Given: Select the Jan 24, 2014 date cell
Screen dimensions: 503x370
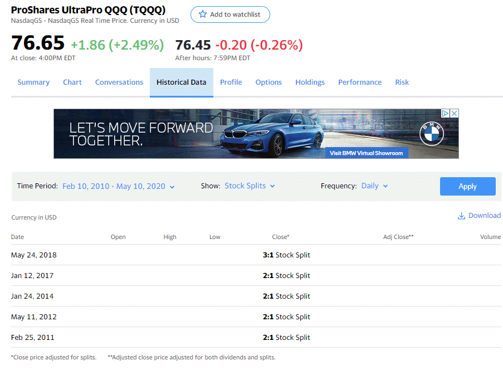Looking at the screenshot, I should coord(32,296).
